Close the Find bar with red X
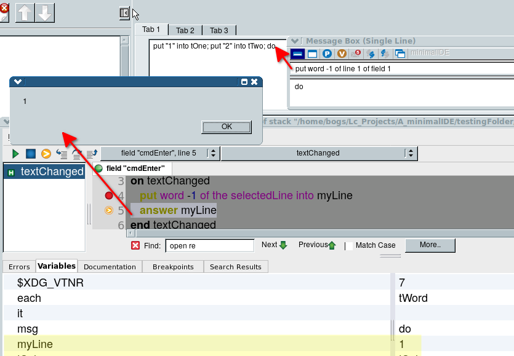The height and width of the screenshot is (356, 514). pyautogui.click(x=135, y=245)
